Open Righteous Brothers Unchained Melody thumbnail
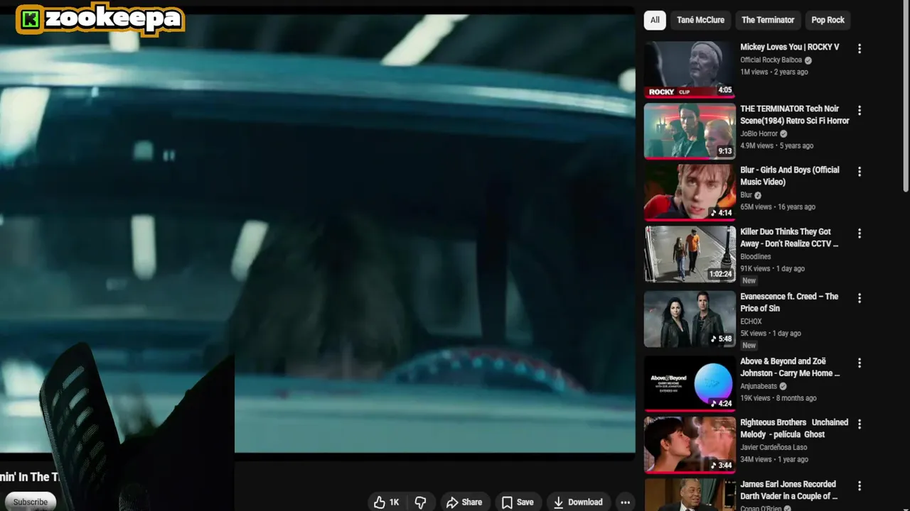The width and height of the screenshot is (910, 511). 690,445
